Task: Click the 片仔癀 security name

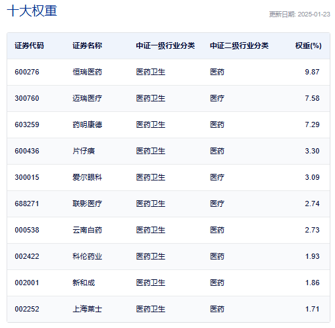Action: pos(84,151)
